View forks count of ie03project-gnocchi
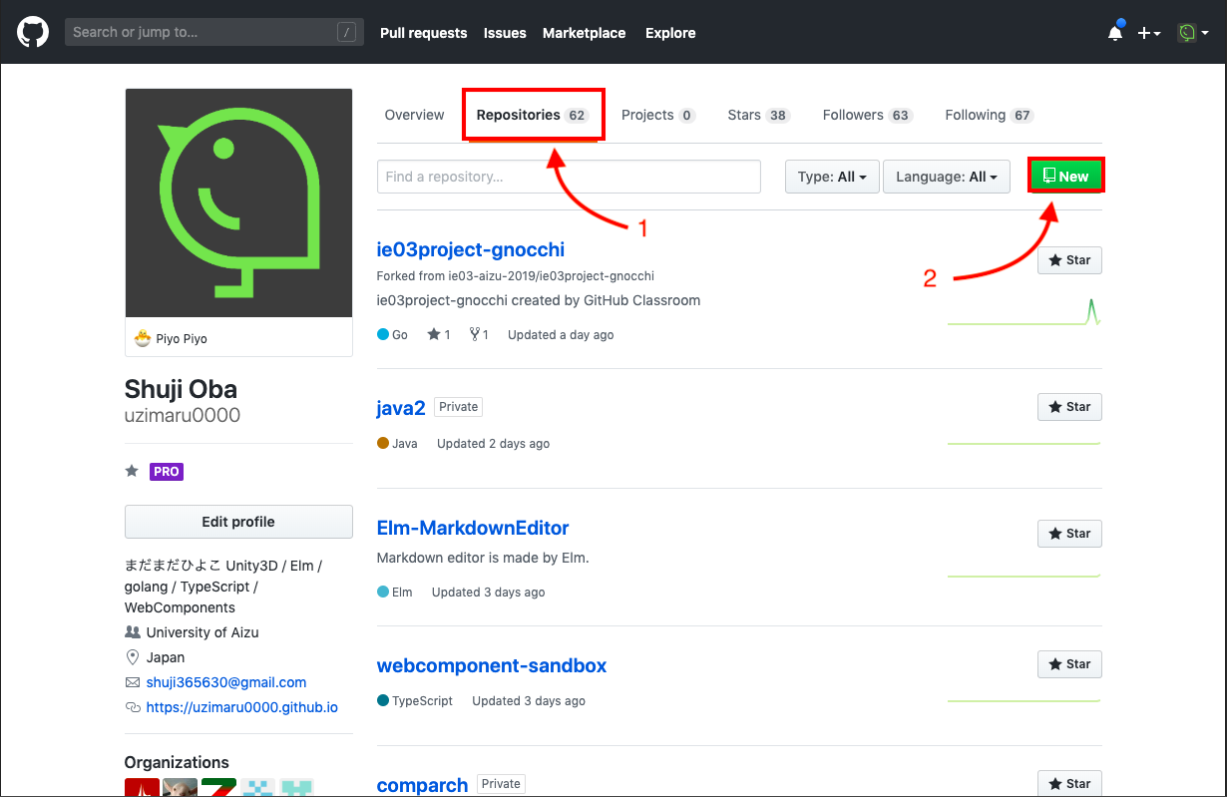The width and height of the screenshot is (1227, 797). (479, 335)
